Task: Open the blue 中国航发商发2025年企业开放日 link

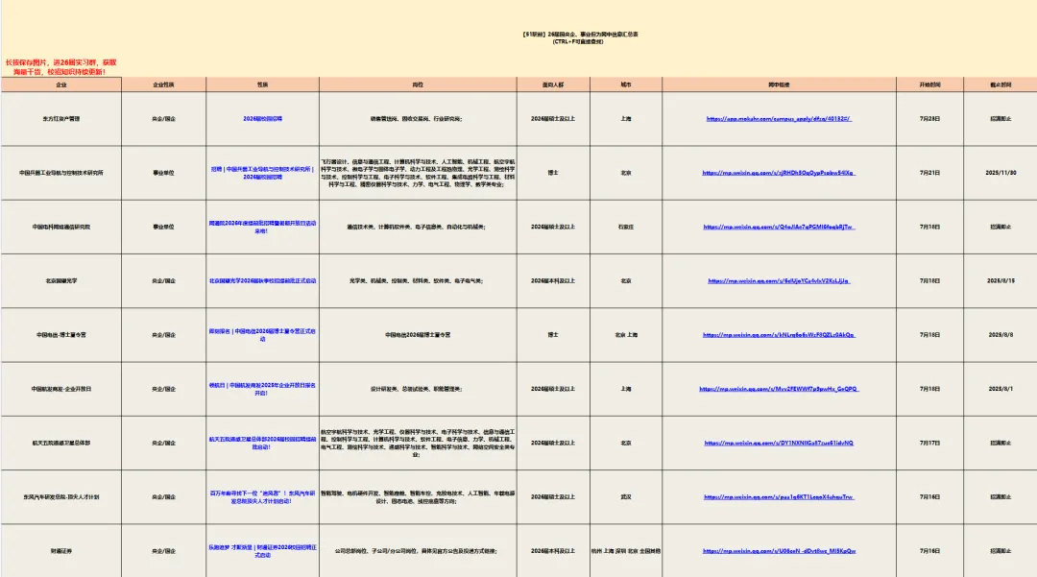Action: (262, 389)
